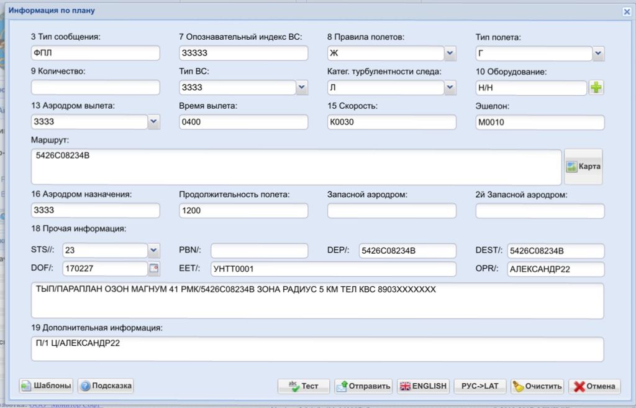Click the Время вылета field 0400
Image resolution: width=636 pixels, height=408 pixels.
pos(243,122)
